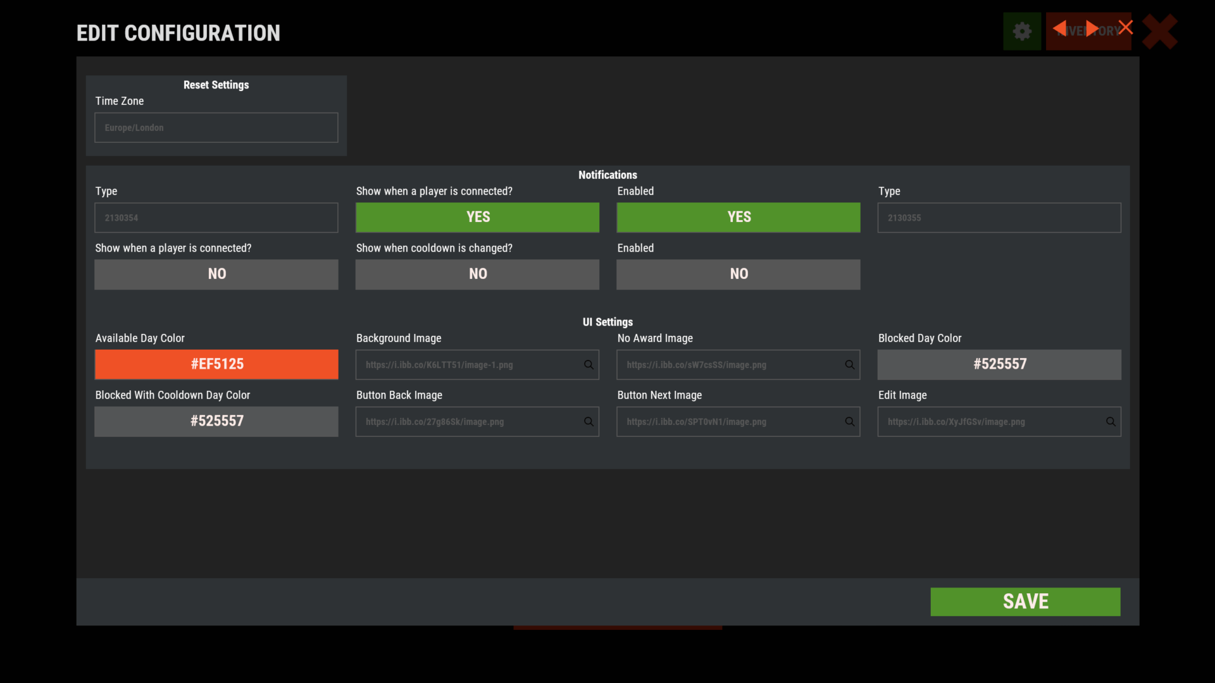Open the settings gear icon
Image resolution: width=1215 pixels, height=683 pixels.
coord(1021,31)
